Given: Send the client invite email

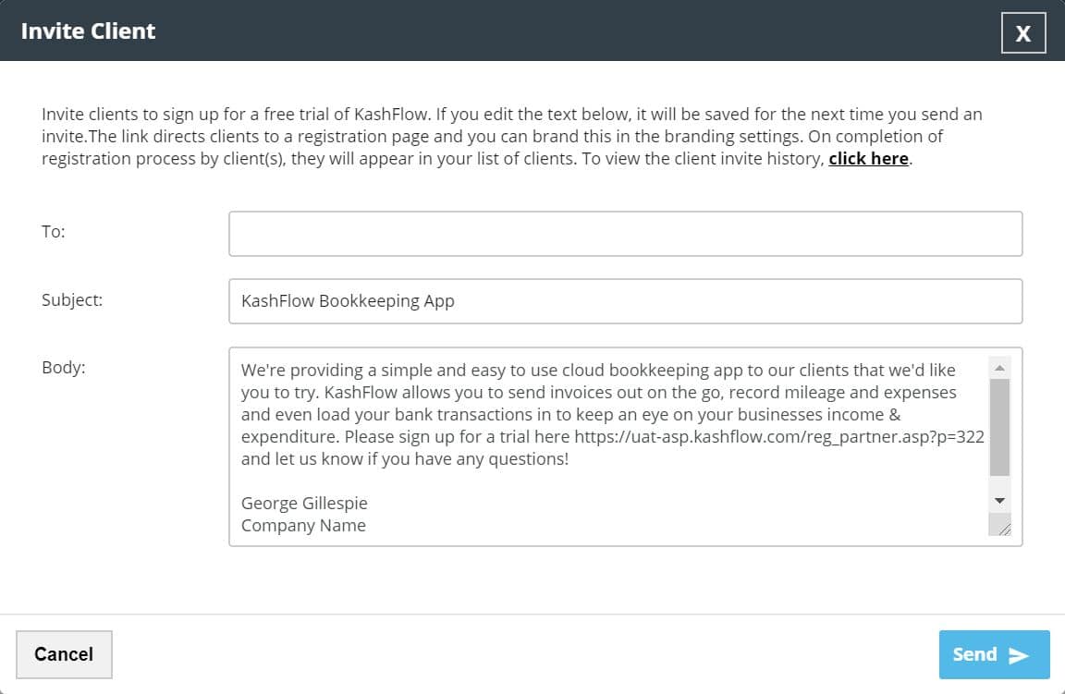Looking at the screenshot, I should click(993, 654).
